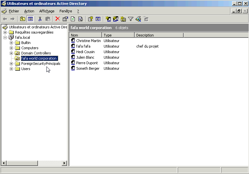Create new organizational unit icon

[x=123, y=19]
